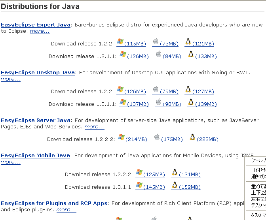Select the ツール バー context menu entry

(x=258, y=160)
